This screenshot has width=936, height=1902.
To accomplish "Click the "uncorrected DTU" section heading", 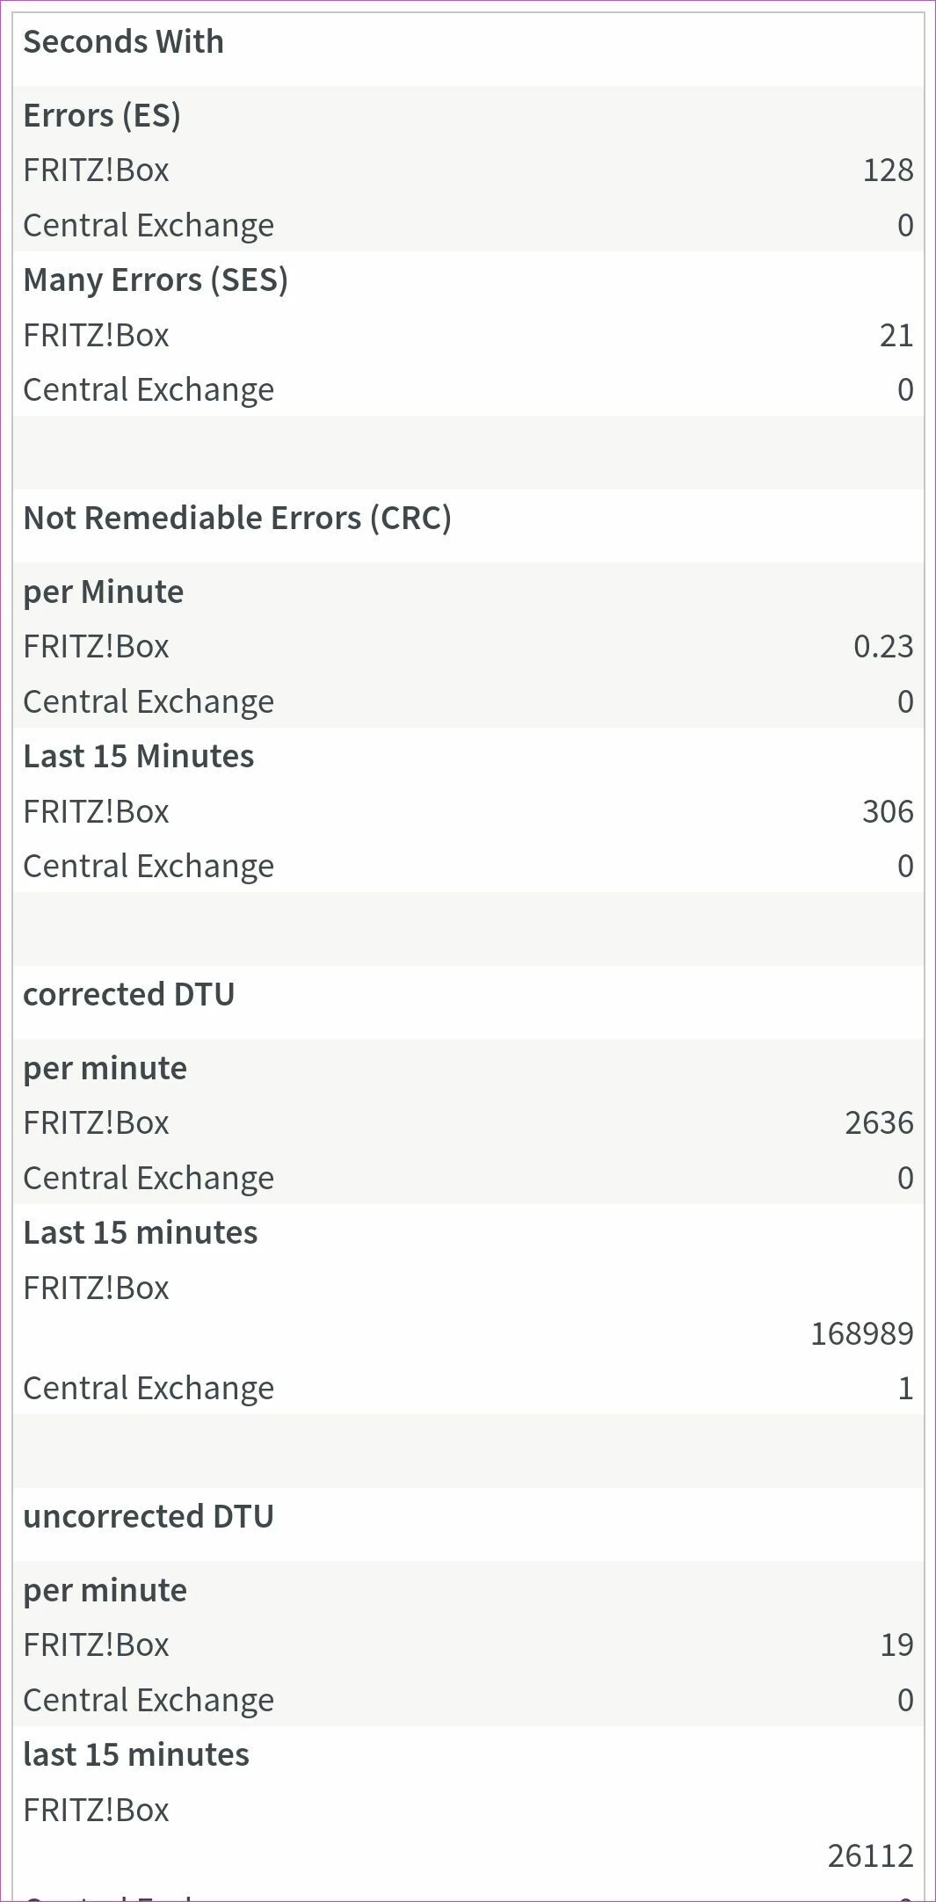I will pyautogui.click(x=149, y=1517).
